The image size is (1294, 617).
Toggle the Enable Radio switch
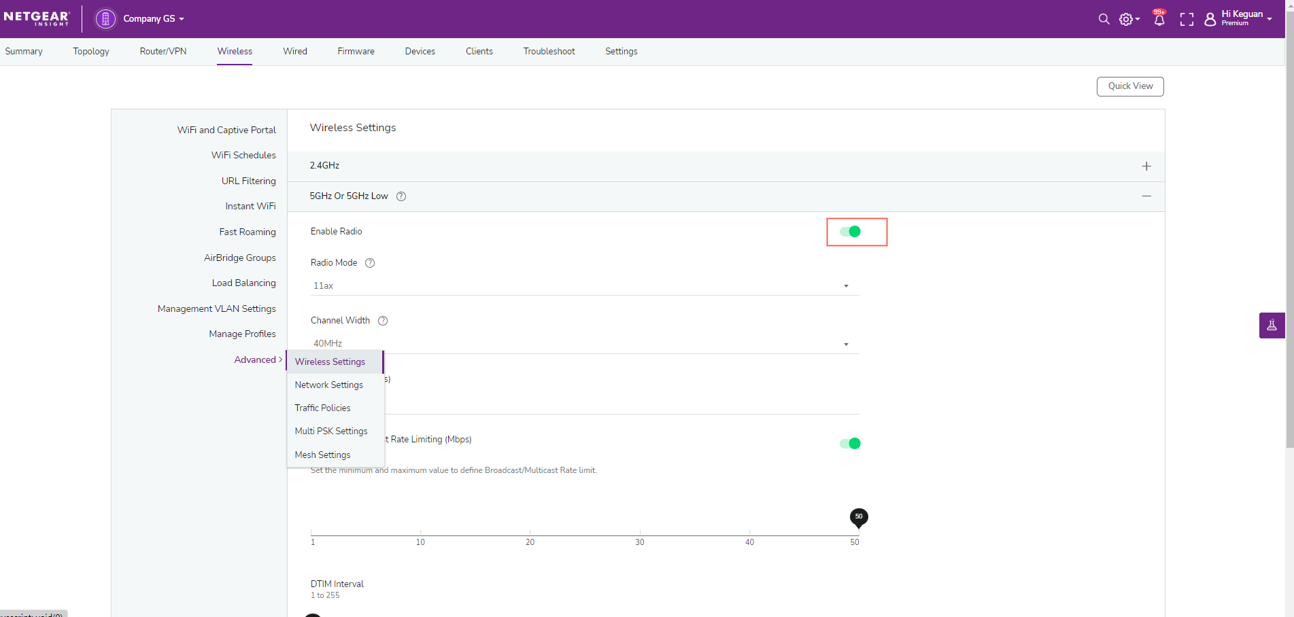[850, 232]
